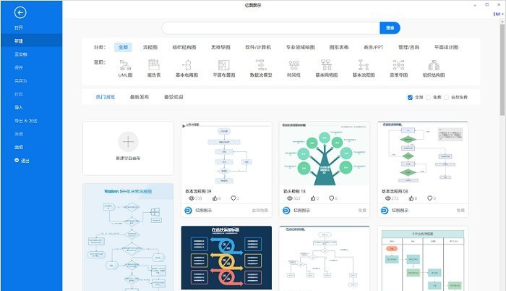
Task: Pick the 报告表 template icon
Action: tap(154, 65)
